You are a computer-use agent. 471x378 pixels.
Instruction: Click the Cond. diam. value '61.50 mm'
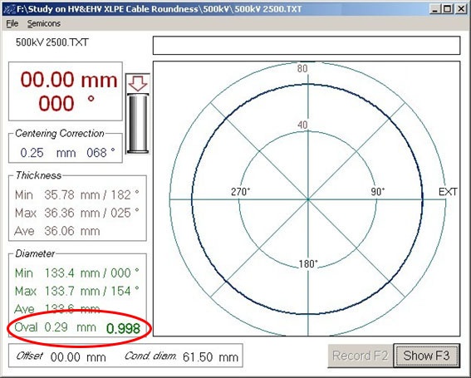[210, 357]
